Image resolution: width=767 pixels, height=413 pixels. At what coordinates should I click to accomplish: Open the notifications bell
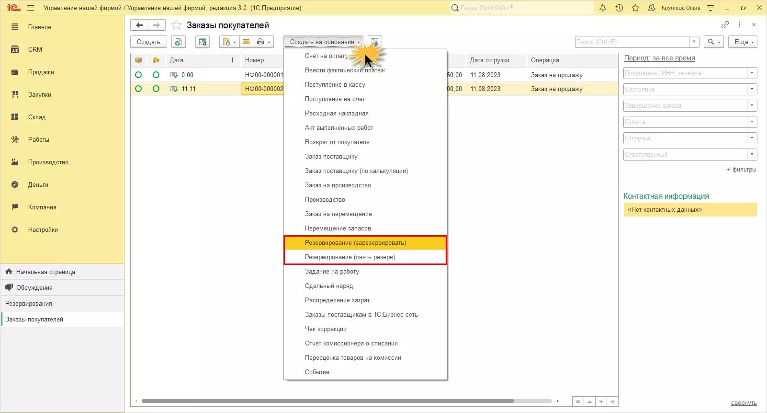(603, 8)
